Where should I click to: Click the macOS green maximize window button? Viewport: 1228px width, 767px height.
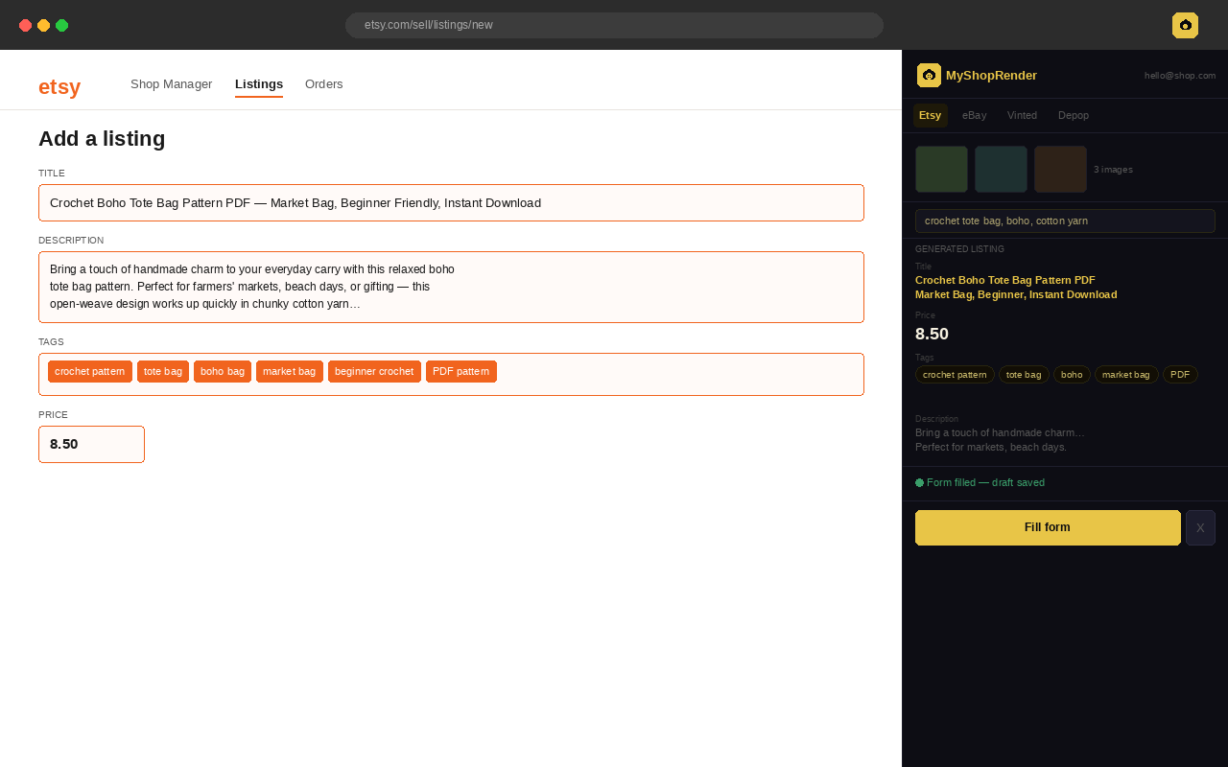click(x=61, y=25)
